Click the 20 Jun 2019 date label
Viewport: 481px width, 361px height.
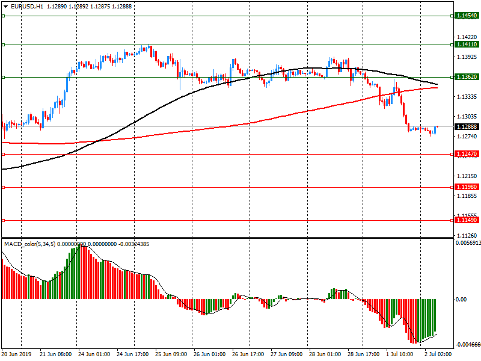(x=16, y=354)
